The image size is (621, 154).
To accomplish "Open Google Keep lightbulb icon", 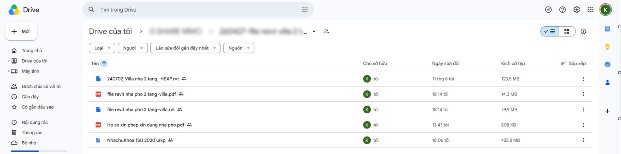I will click(607, 46).
